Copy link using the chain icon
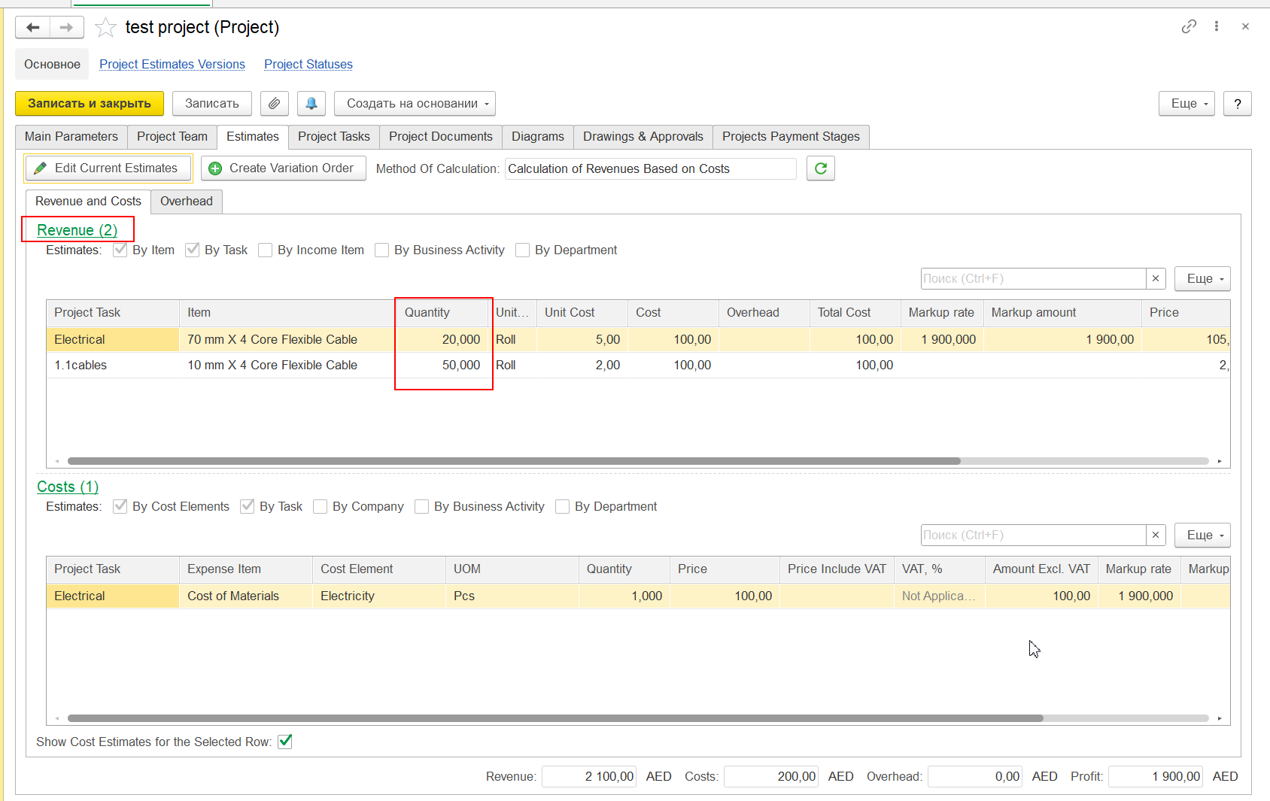Viewport: 1270px width, 801px height. click(x=1188, y=26)
